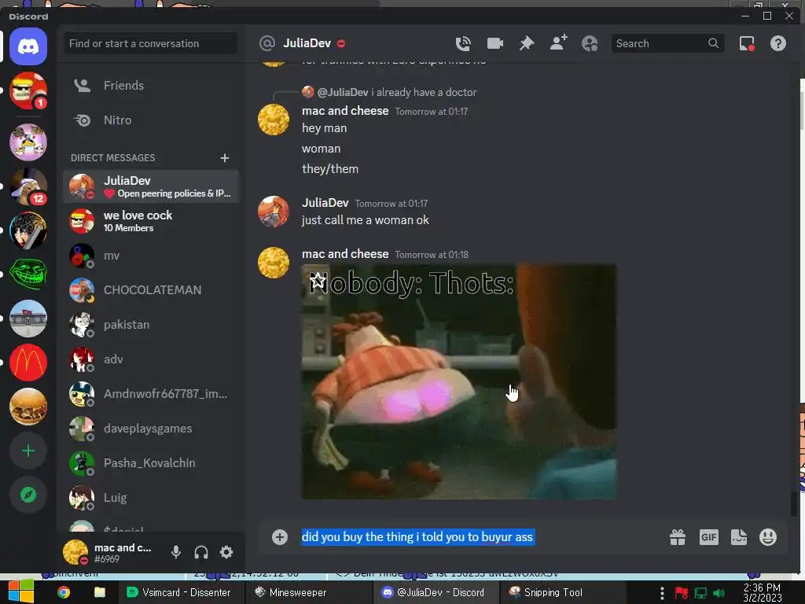Open File Explorer from taskbar

100,592
